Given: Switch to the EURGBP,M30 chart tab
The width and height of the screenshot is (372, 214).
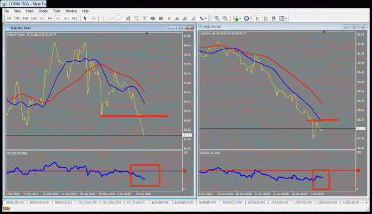Looking at the screenshot, I should (x=184, y=202).
